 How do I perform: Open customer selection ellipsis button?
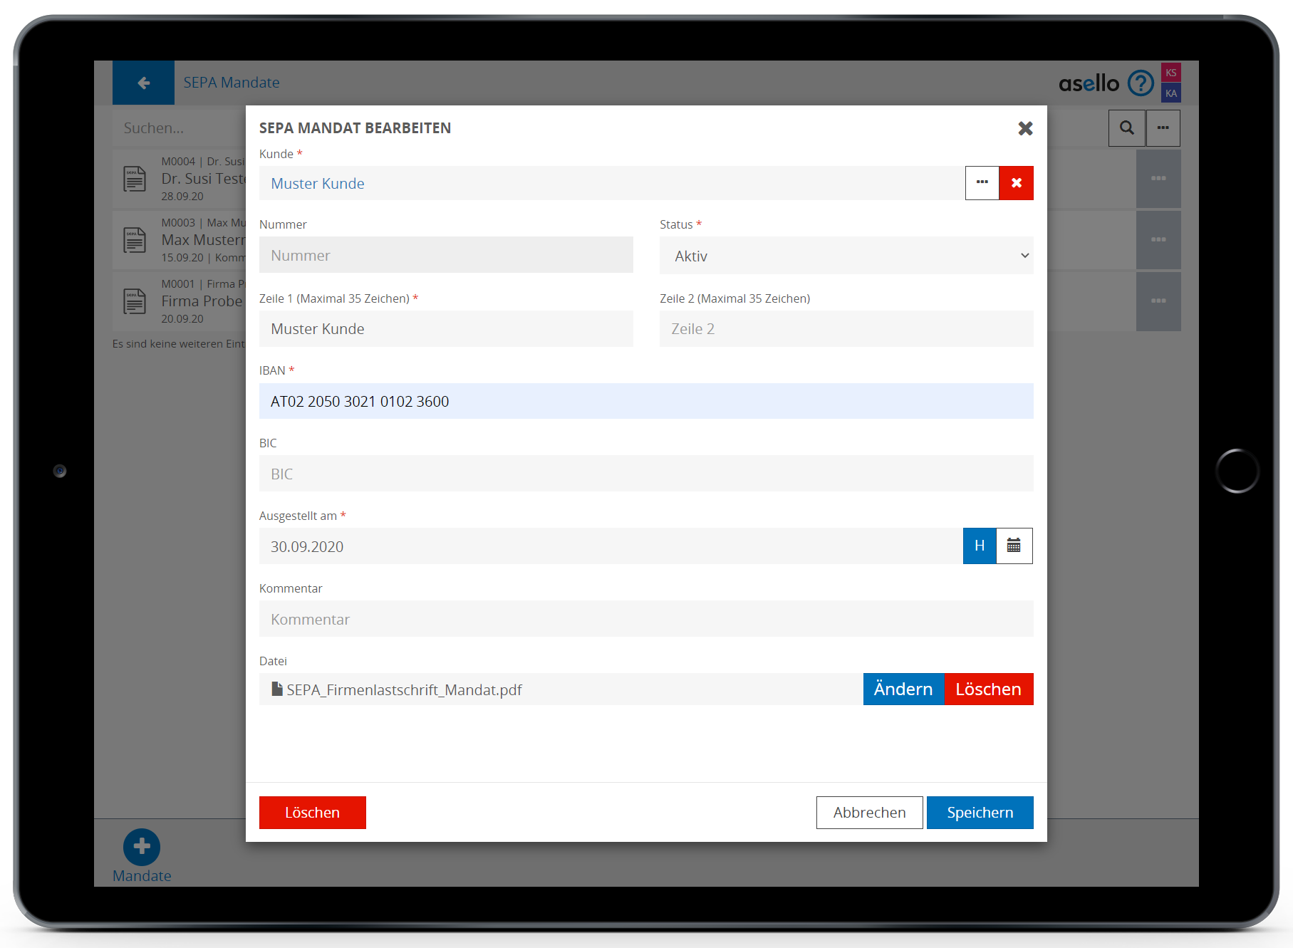(982, 183)
